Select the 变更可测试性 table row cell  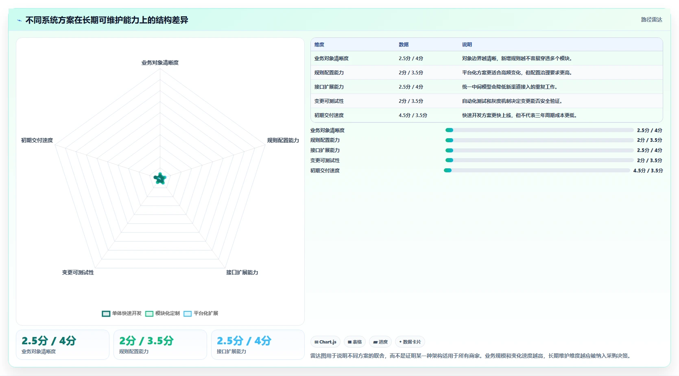[x=329, y=101]
